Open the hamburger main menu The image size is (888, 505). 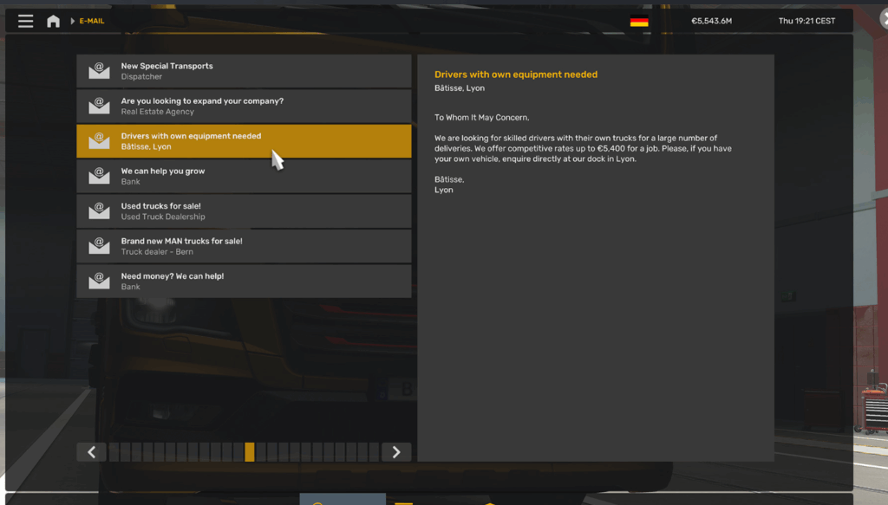[25, 21]
